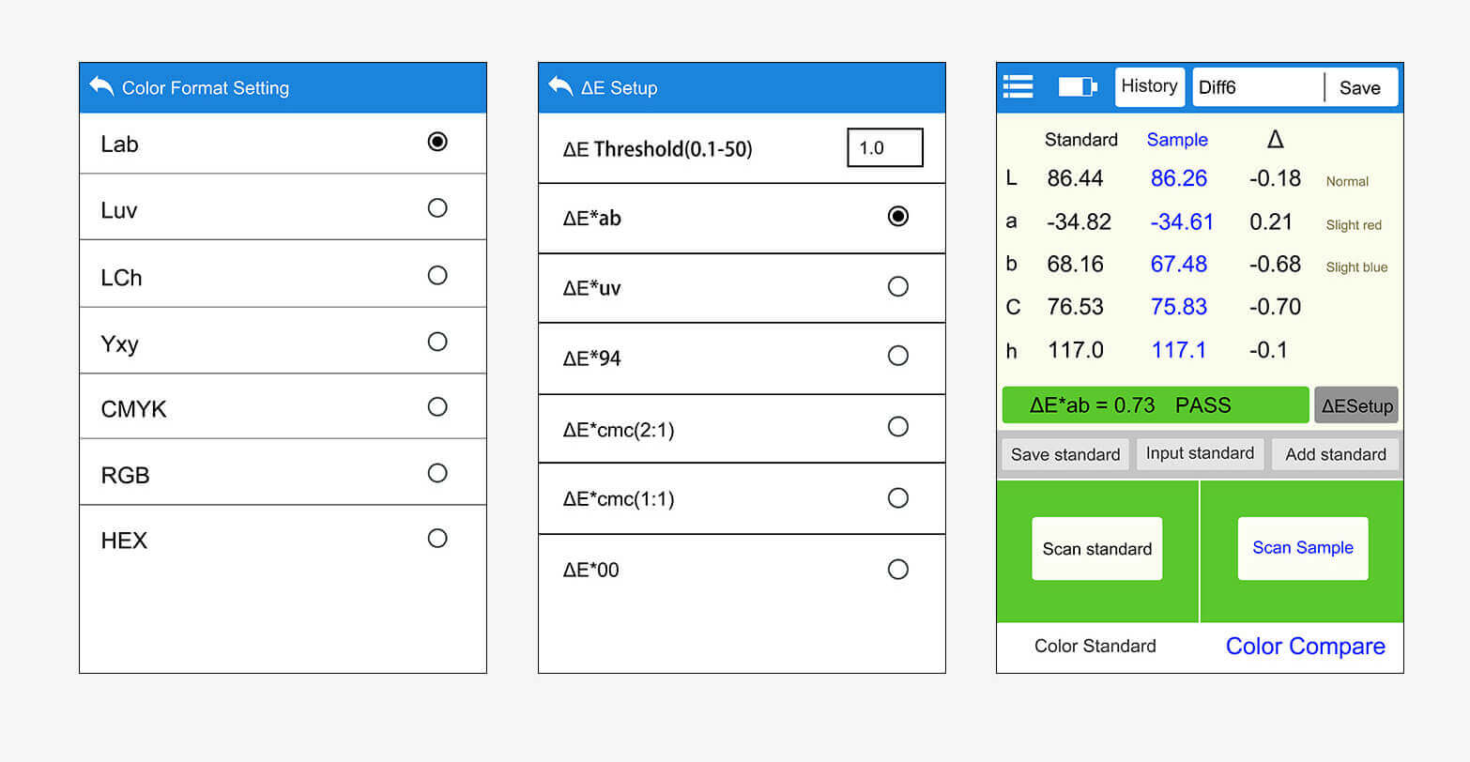Click the ΔE*ab = 0.73 PASS result bar
1470x762 pixels.
(1156, 405)
